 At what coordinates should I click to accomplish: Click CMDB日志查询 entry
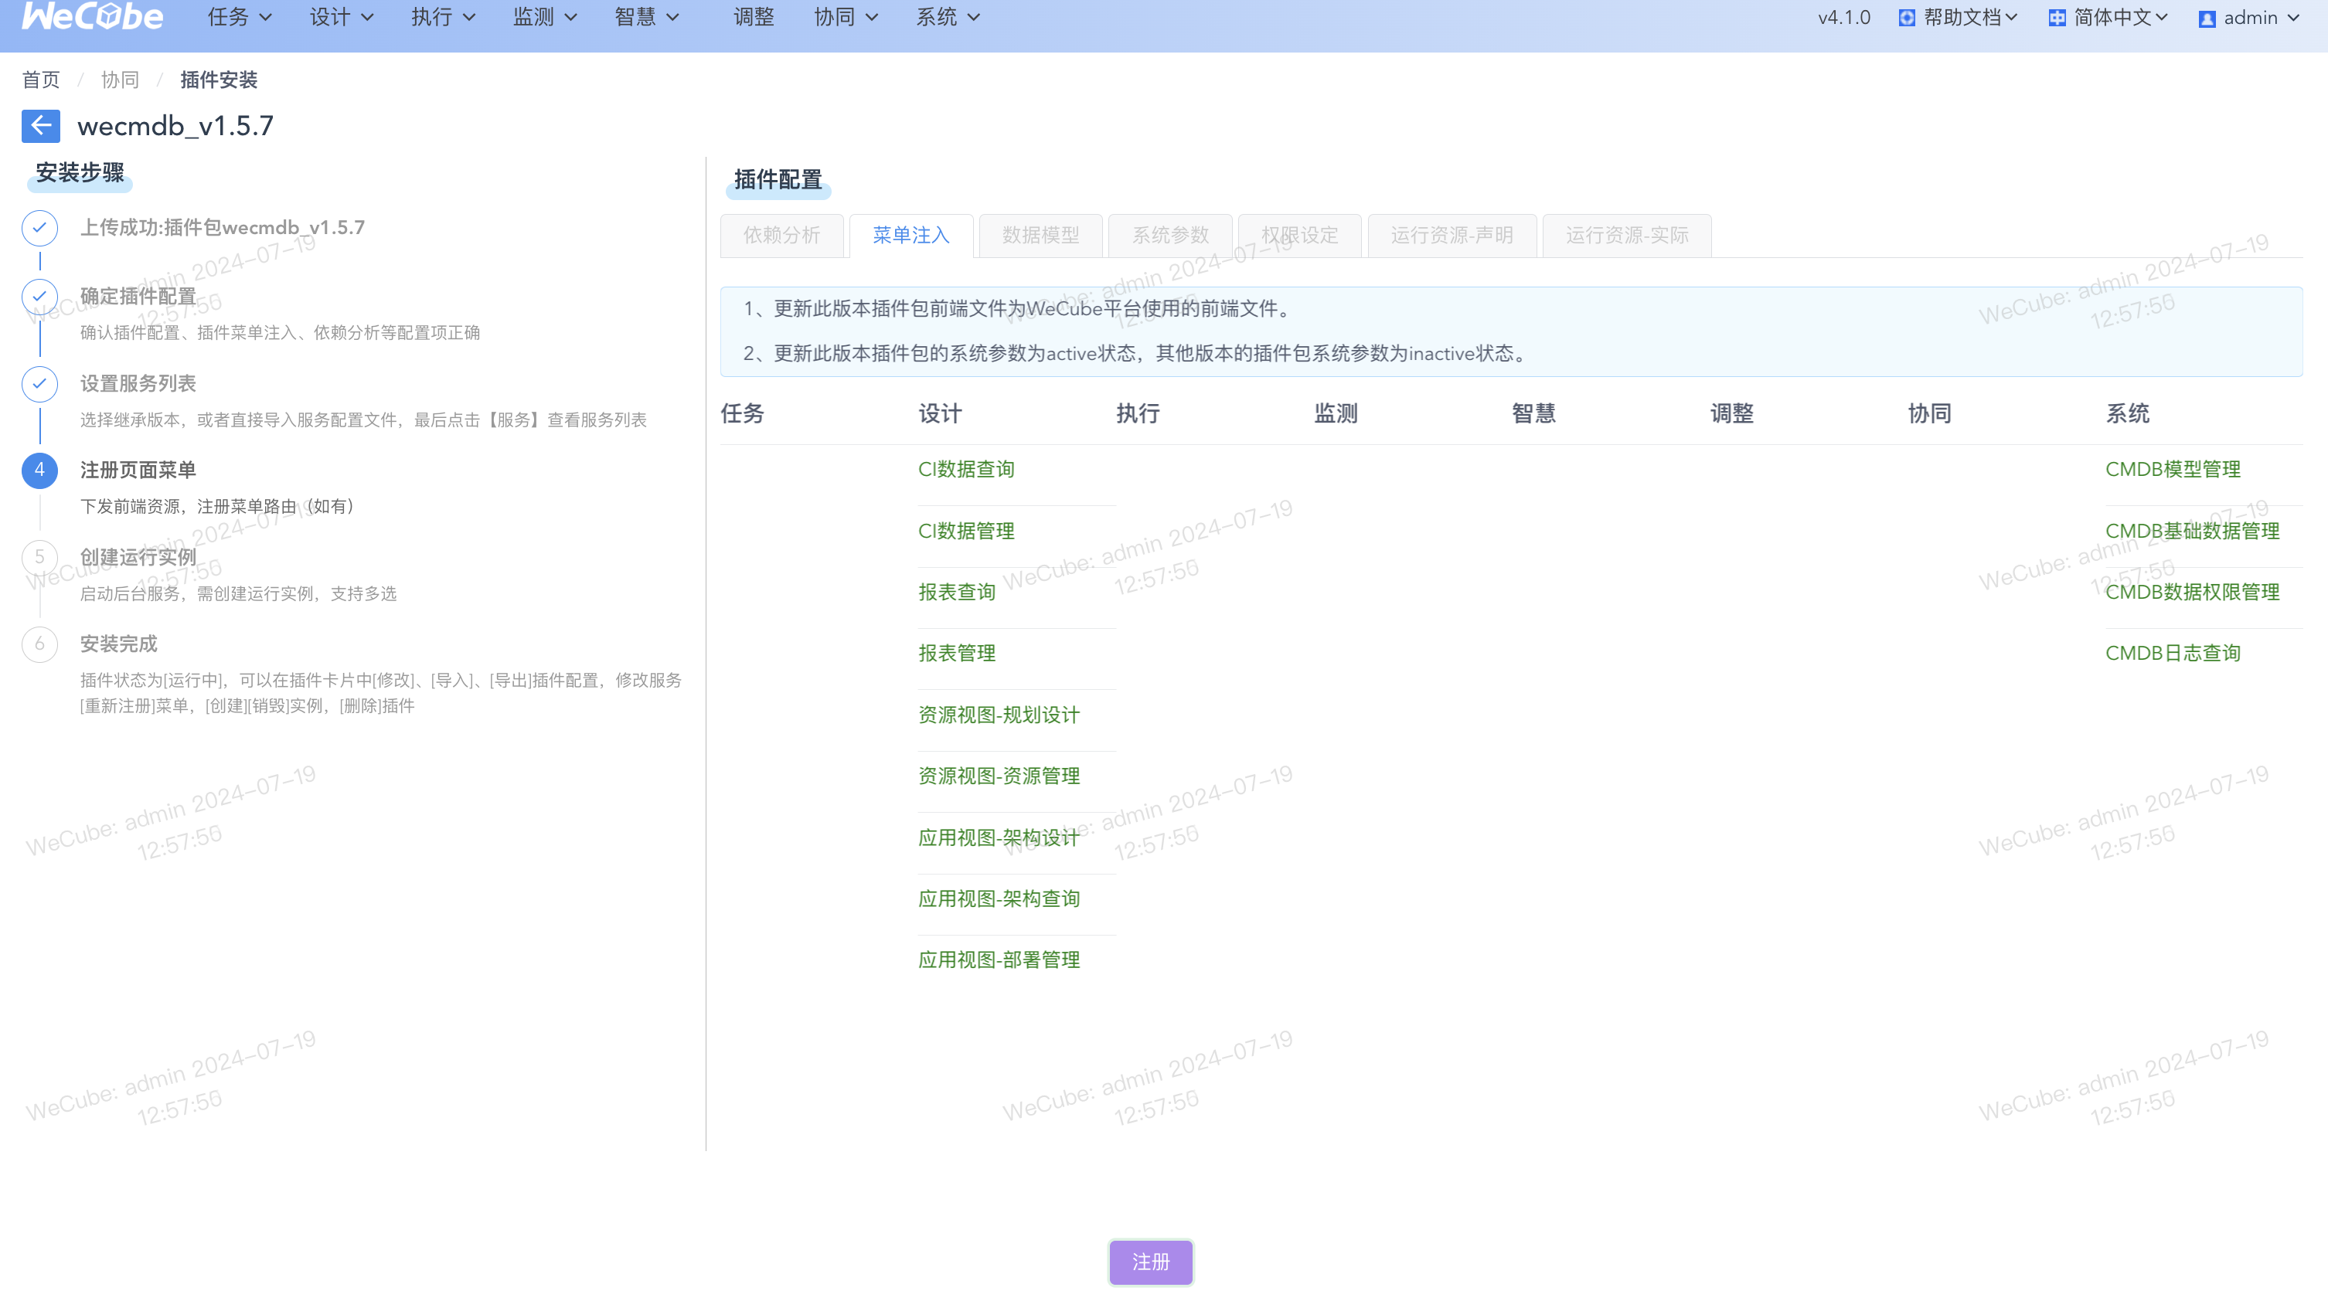point(2173,654)
